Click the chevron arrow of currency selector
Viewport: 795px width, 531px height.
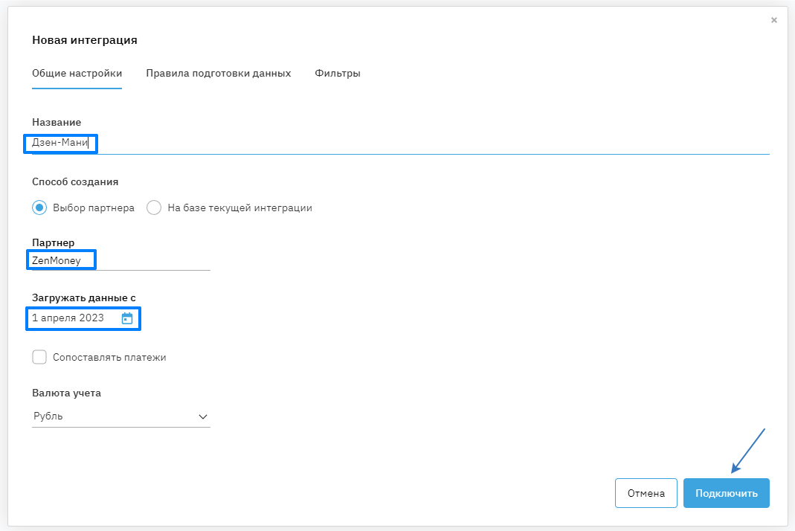[x=203, y=416]
